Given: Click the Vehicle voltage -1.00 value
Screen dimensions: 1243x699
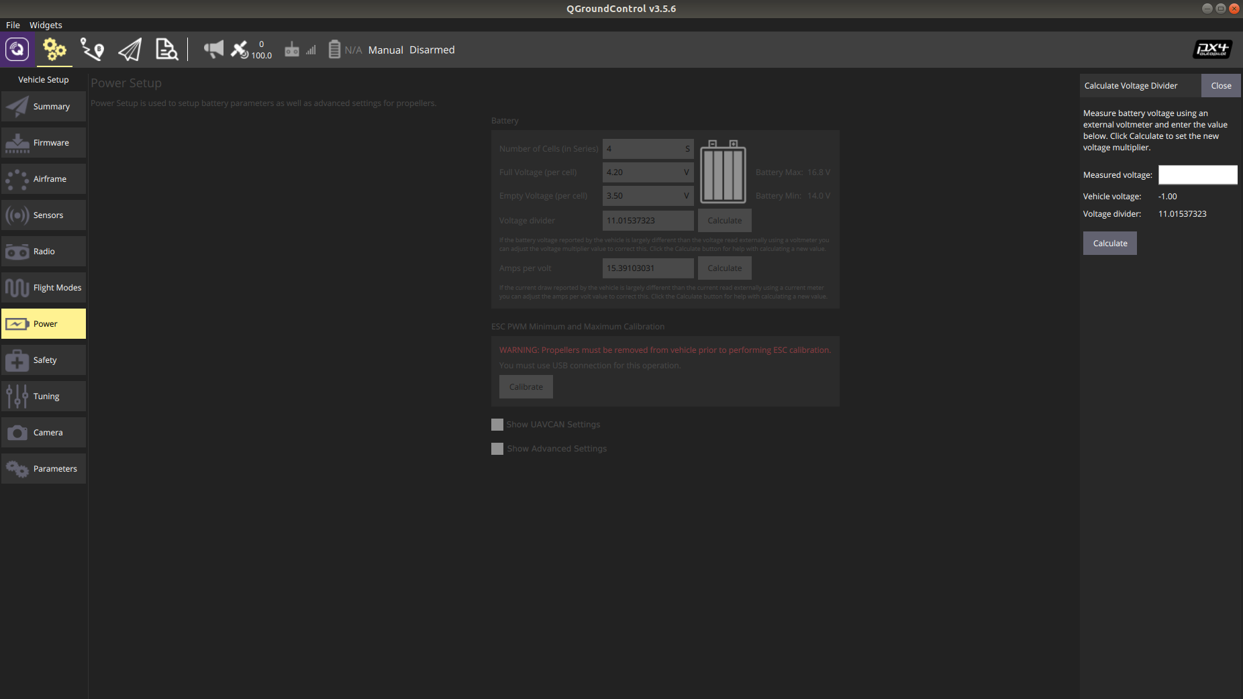Looking at the screenshot, I should click(1168, 197).
